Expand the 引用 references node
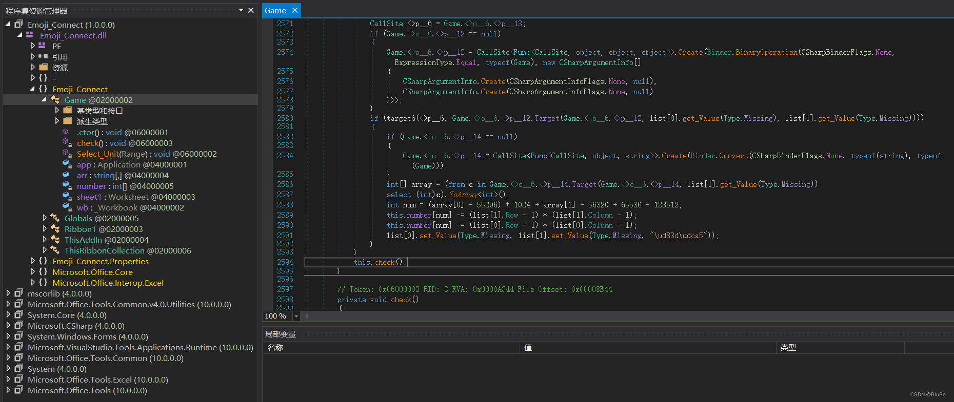 32,56
